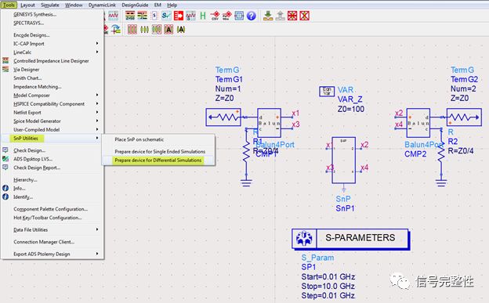Open the Simulate menu

coord(50,5)
